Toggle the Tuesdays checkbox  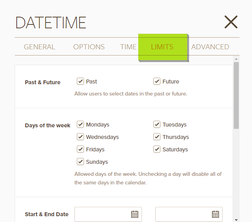(x=157, y=125)
